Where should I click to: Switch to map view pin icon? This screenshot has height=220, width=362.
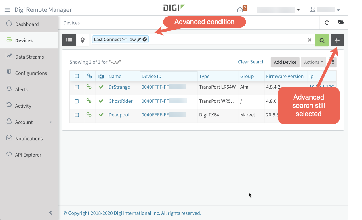click(83, 40)
